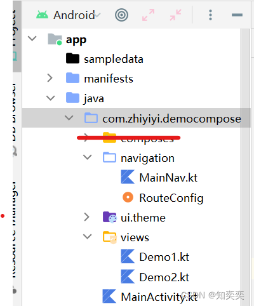The image size is (254, 306).
Task: Click the green Android robot icon
Action: [x=42, y=15]
